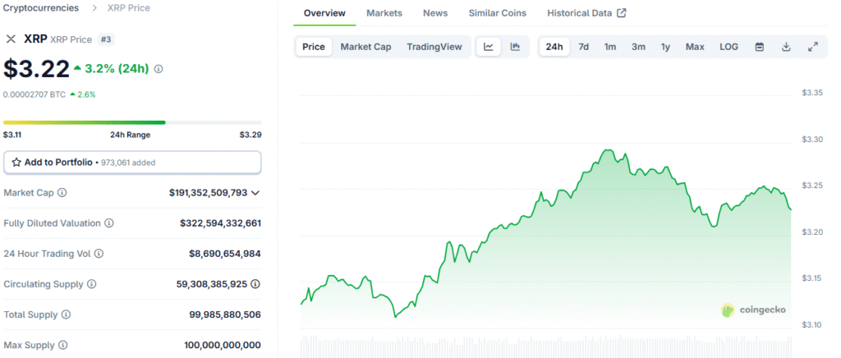Open the Markets tab
This screenshot has height=358, width=841.
[384, 13]
